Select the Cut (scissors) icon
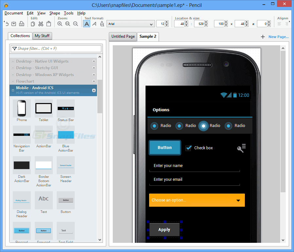Screen dimensions: 294x252 (41, 24)
